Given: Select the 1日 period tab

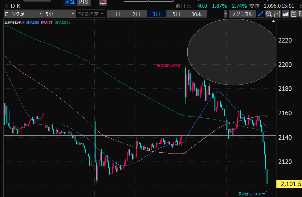Looking at the screenshot, I should pyautogui.click(x=116, y=14).
